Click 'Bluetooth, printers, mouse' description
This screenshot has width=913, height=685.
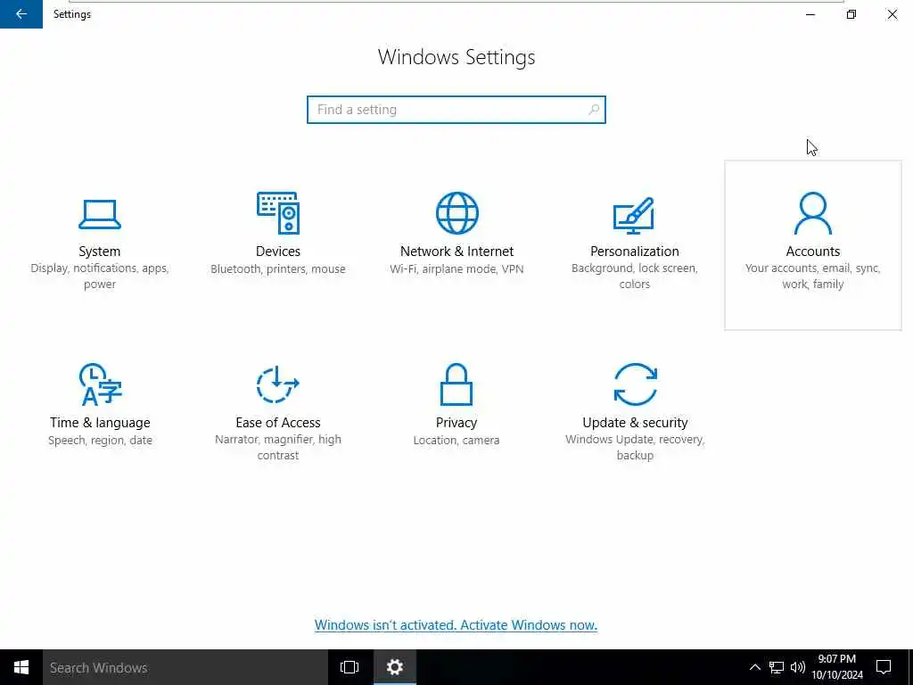[278, 268]
